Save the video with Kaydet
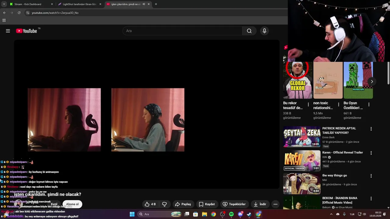Viewport: 390px width, 219px height. pyautogui.click(x=207, y=204)
